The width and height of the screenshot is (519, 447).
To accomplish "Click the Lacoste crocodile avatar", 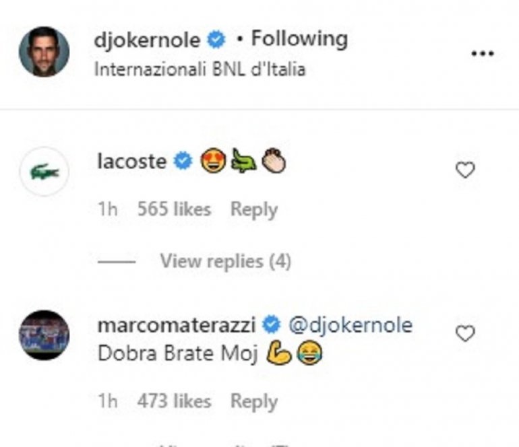I will coord(44,172).
